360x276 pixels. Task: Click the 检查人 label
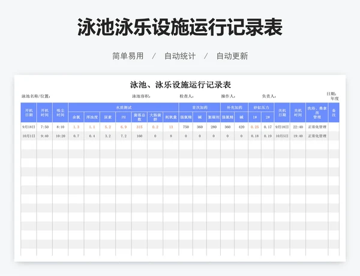tap(187, 96)
